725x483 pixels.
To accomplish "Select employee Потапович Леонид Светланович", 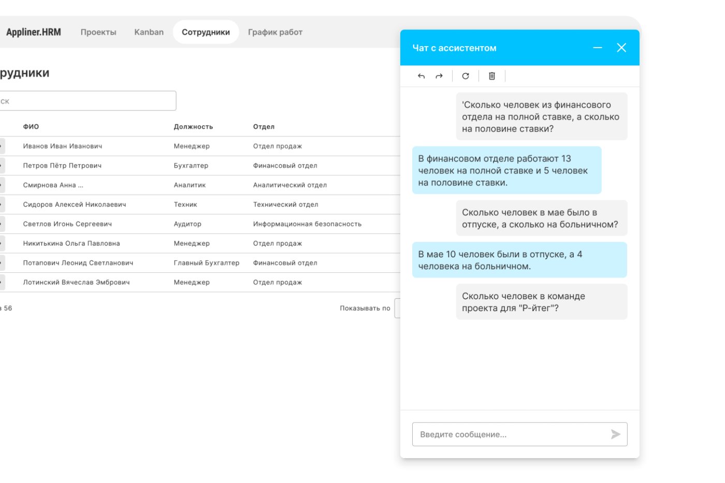I will click(78, 263).
